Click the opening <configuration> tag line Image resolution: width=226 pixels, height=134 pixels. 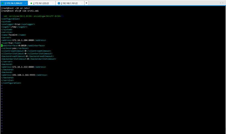[10, 19]
